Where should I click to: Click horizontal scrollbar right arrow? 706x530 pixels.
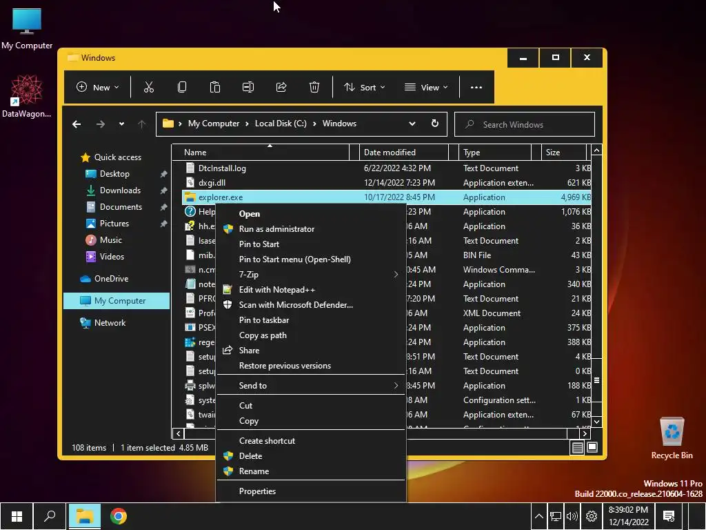coord(585,433)
